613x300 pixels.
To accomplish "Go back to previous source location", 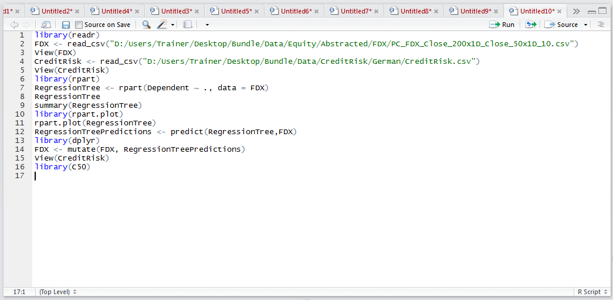I will coord(14,25).
